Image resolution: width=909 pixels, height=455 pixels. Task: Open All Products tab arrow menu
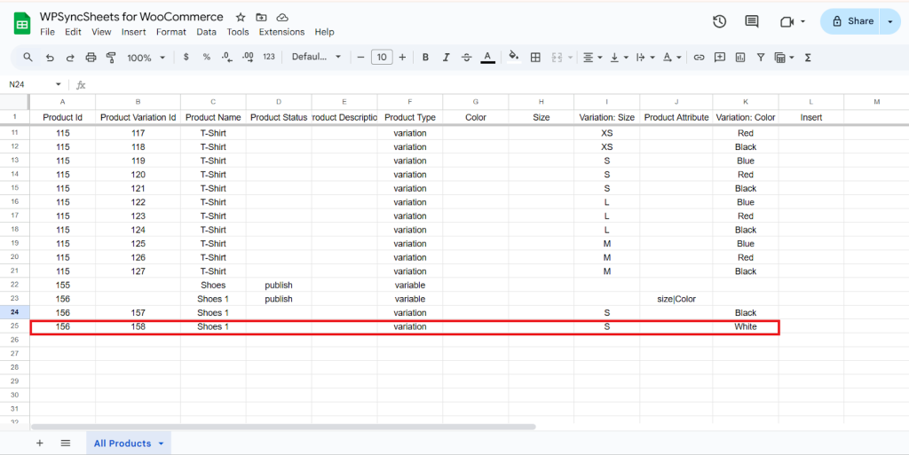162,443
